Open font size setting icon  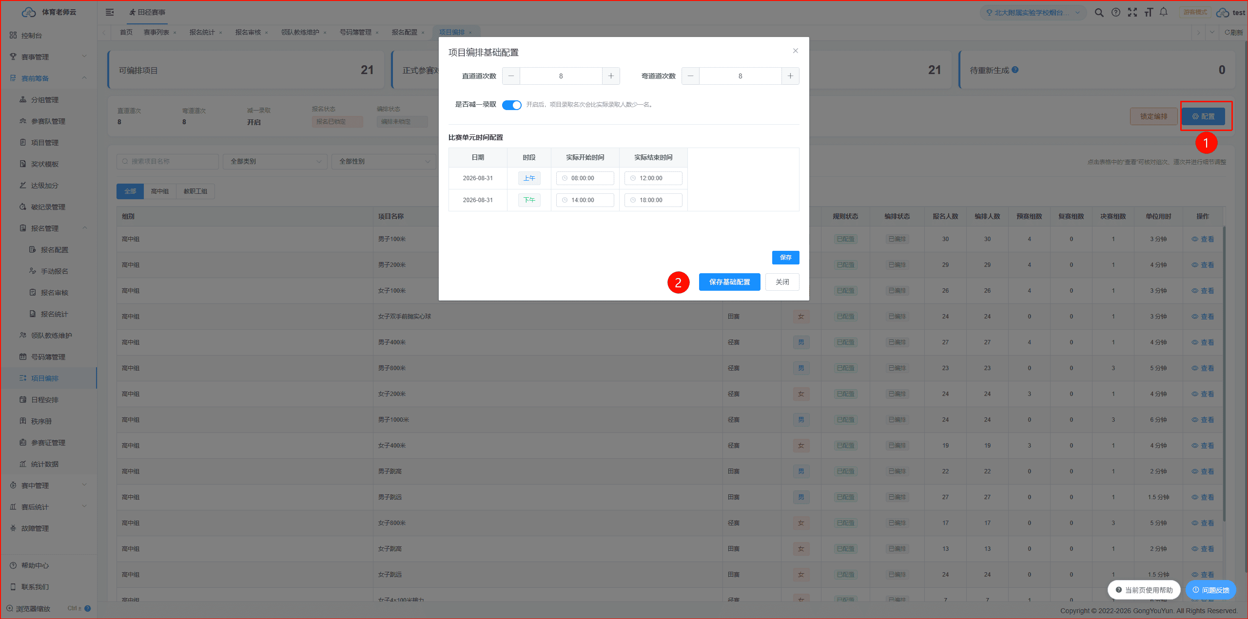tap(1149, 13)
